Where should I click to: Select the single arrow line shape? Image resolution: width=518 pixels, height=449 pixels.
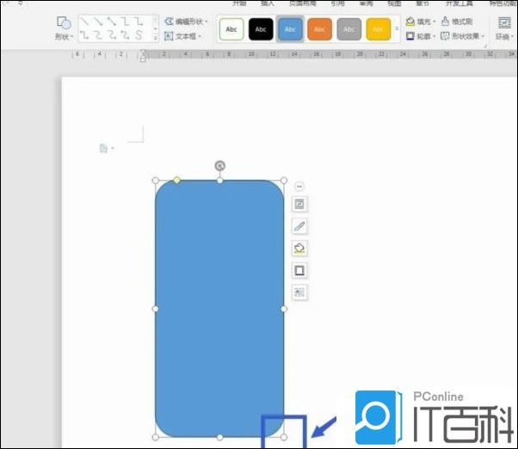coord(98,22)
